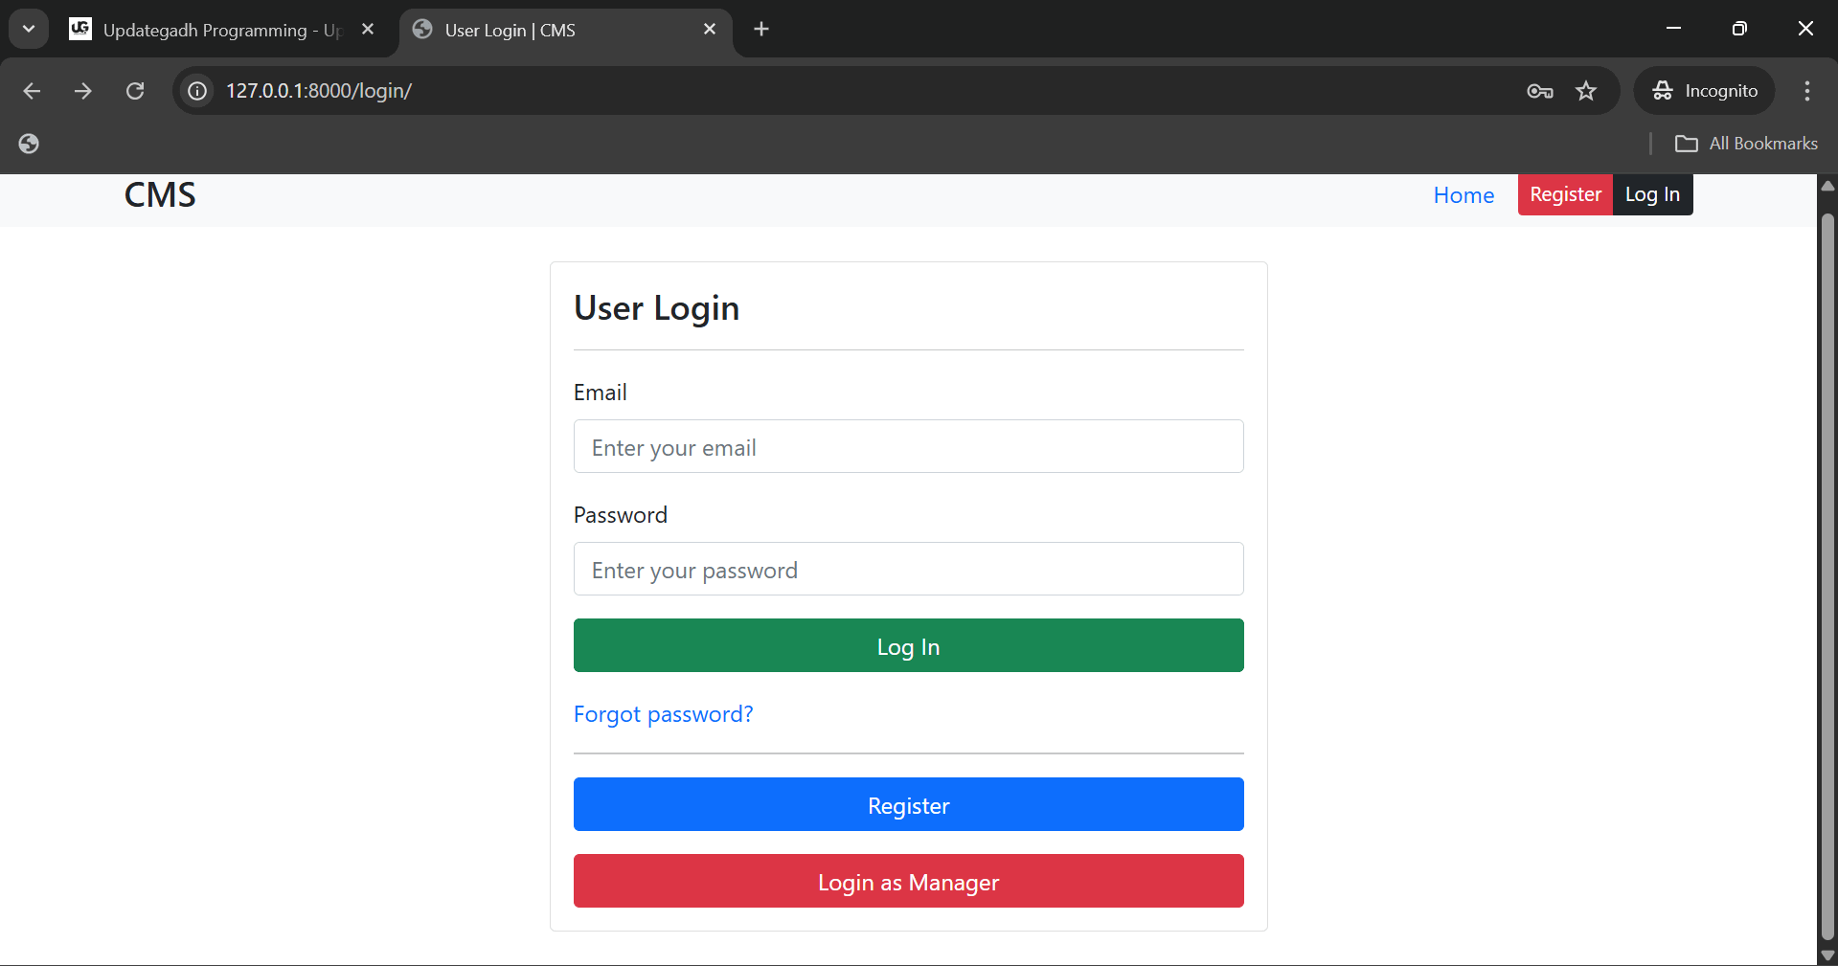Open the Chrome three-dot menu
Image resolution: width=1838 pixels, height=966 pixels.
coord(1806,91)
